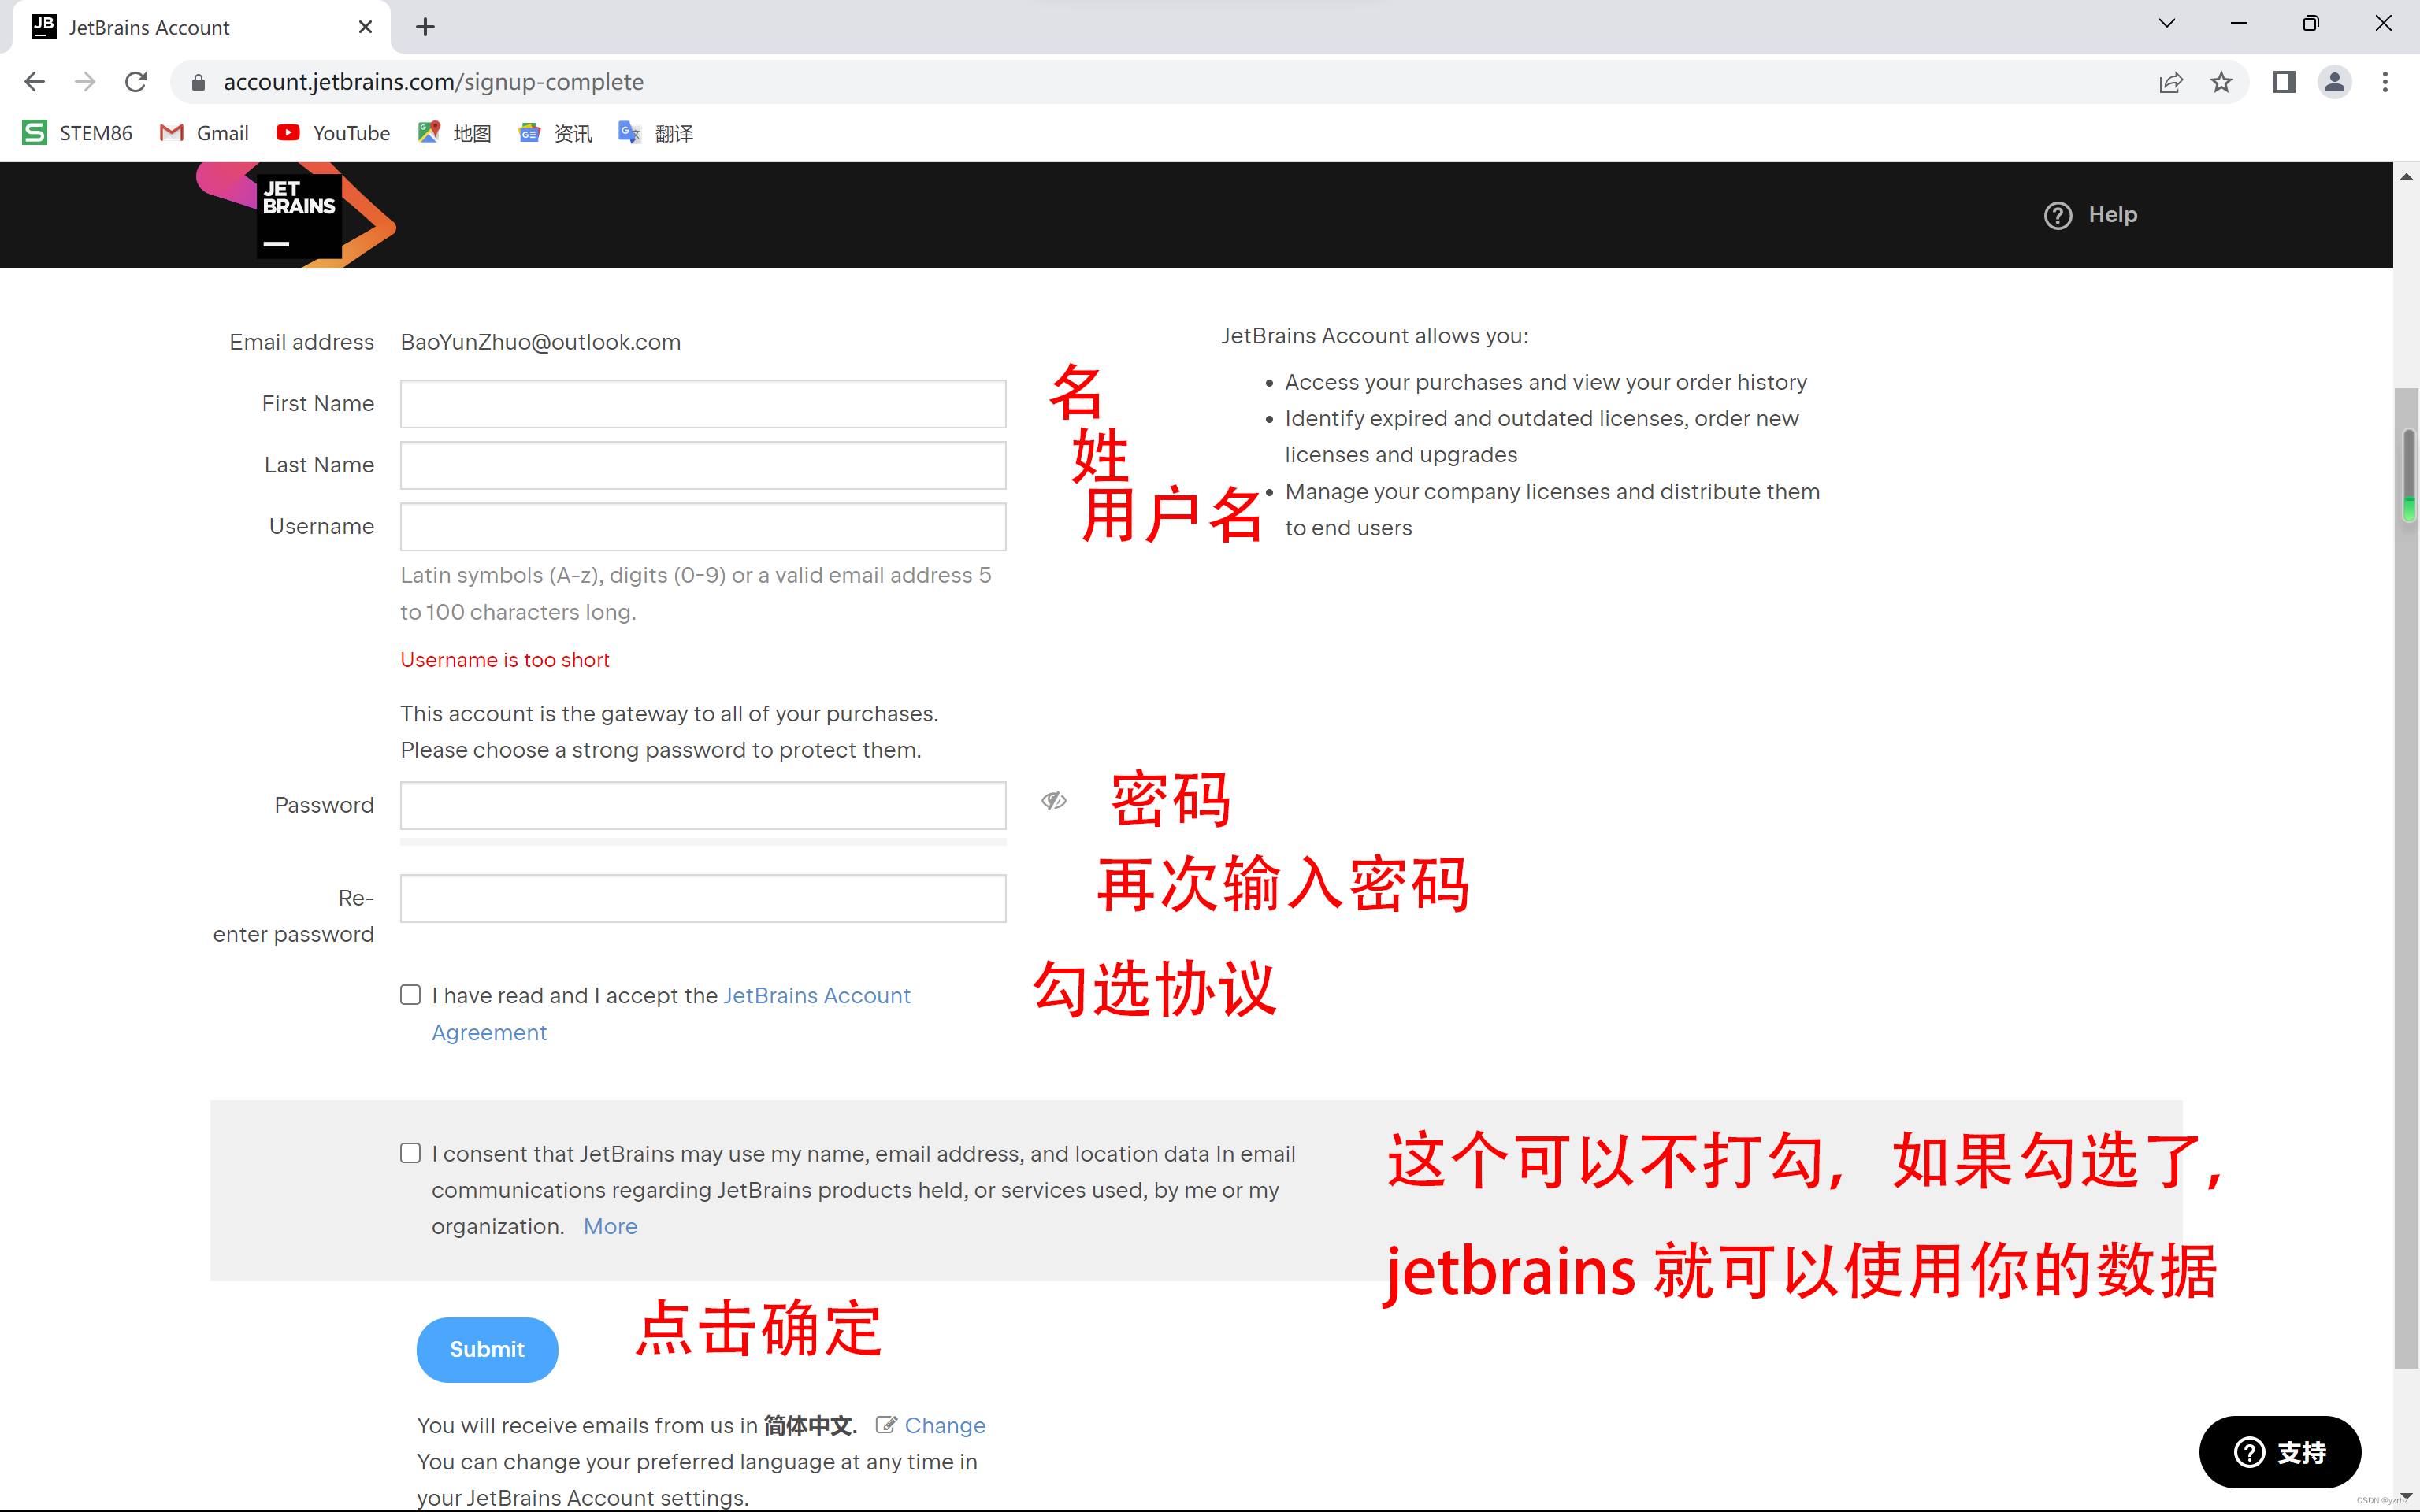The height and width of the screenshot is (1512, 2420).
Task: Check the email communications consent box
Action: 410,1153
